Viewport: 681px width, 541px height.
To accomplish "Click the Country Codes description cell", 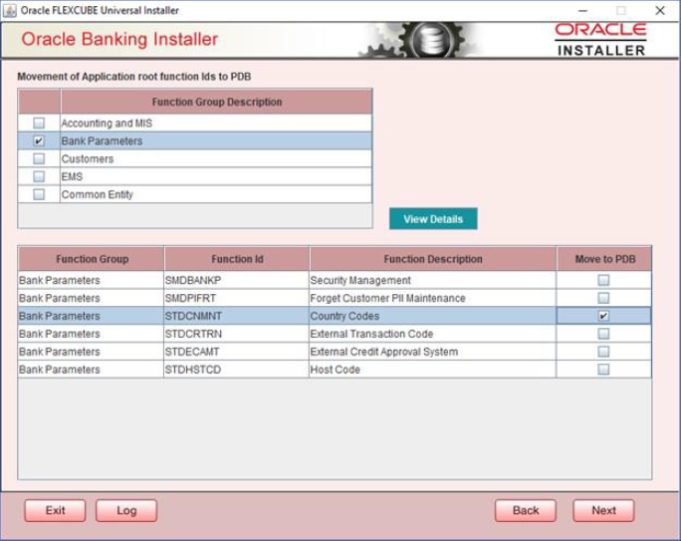I will [432, 316].
